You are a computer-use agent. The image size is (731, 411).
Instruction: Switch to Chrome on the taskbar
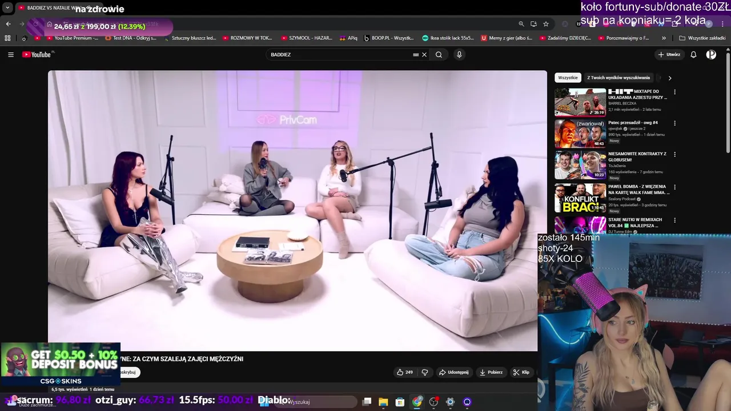pos(417,402)
